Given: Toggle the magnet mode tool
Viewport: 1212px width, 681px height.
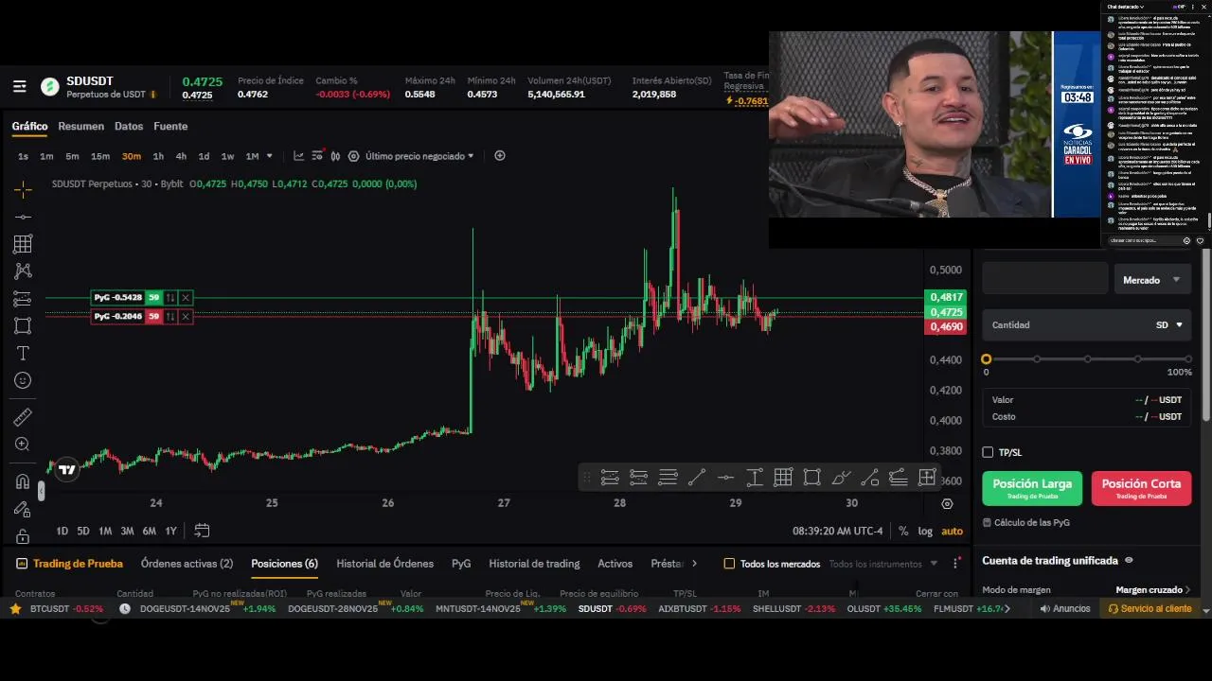Looking at the screenshot, I should coord(23,481).
